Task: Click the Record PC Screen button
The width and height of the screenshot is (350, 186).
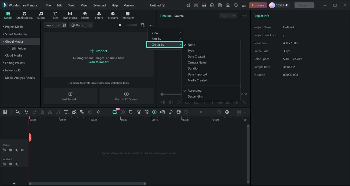Action: pyautogui.click(x=126, y=96)
